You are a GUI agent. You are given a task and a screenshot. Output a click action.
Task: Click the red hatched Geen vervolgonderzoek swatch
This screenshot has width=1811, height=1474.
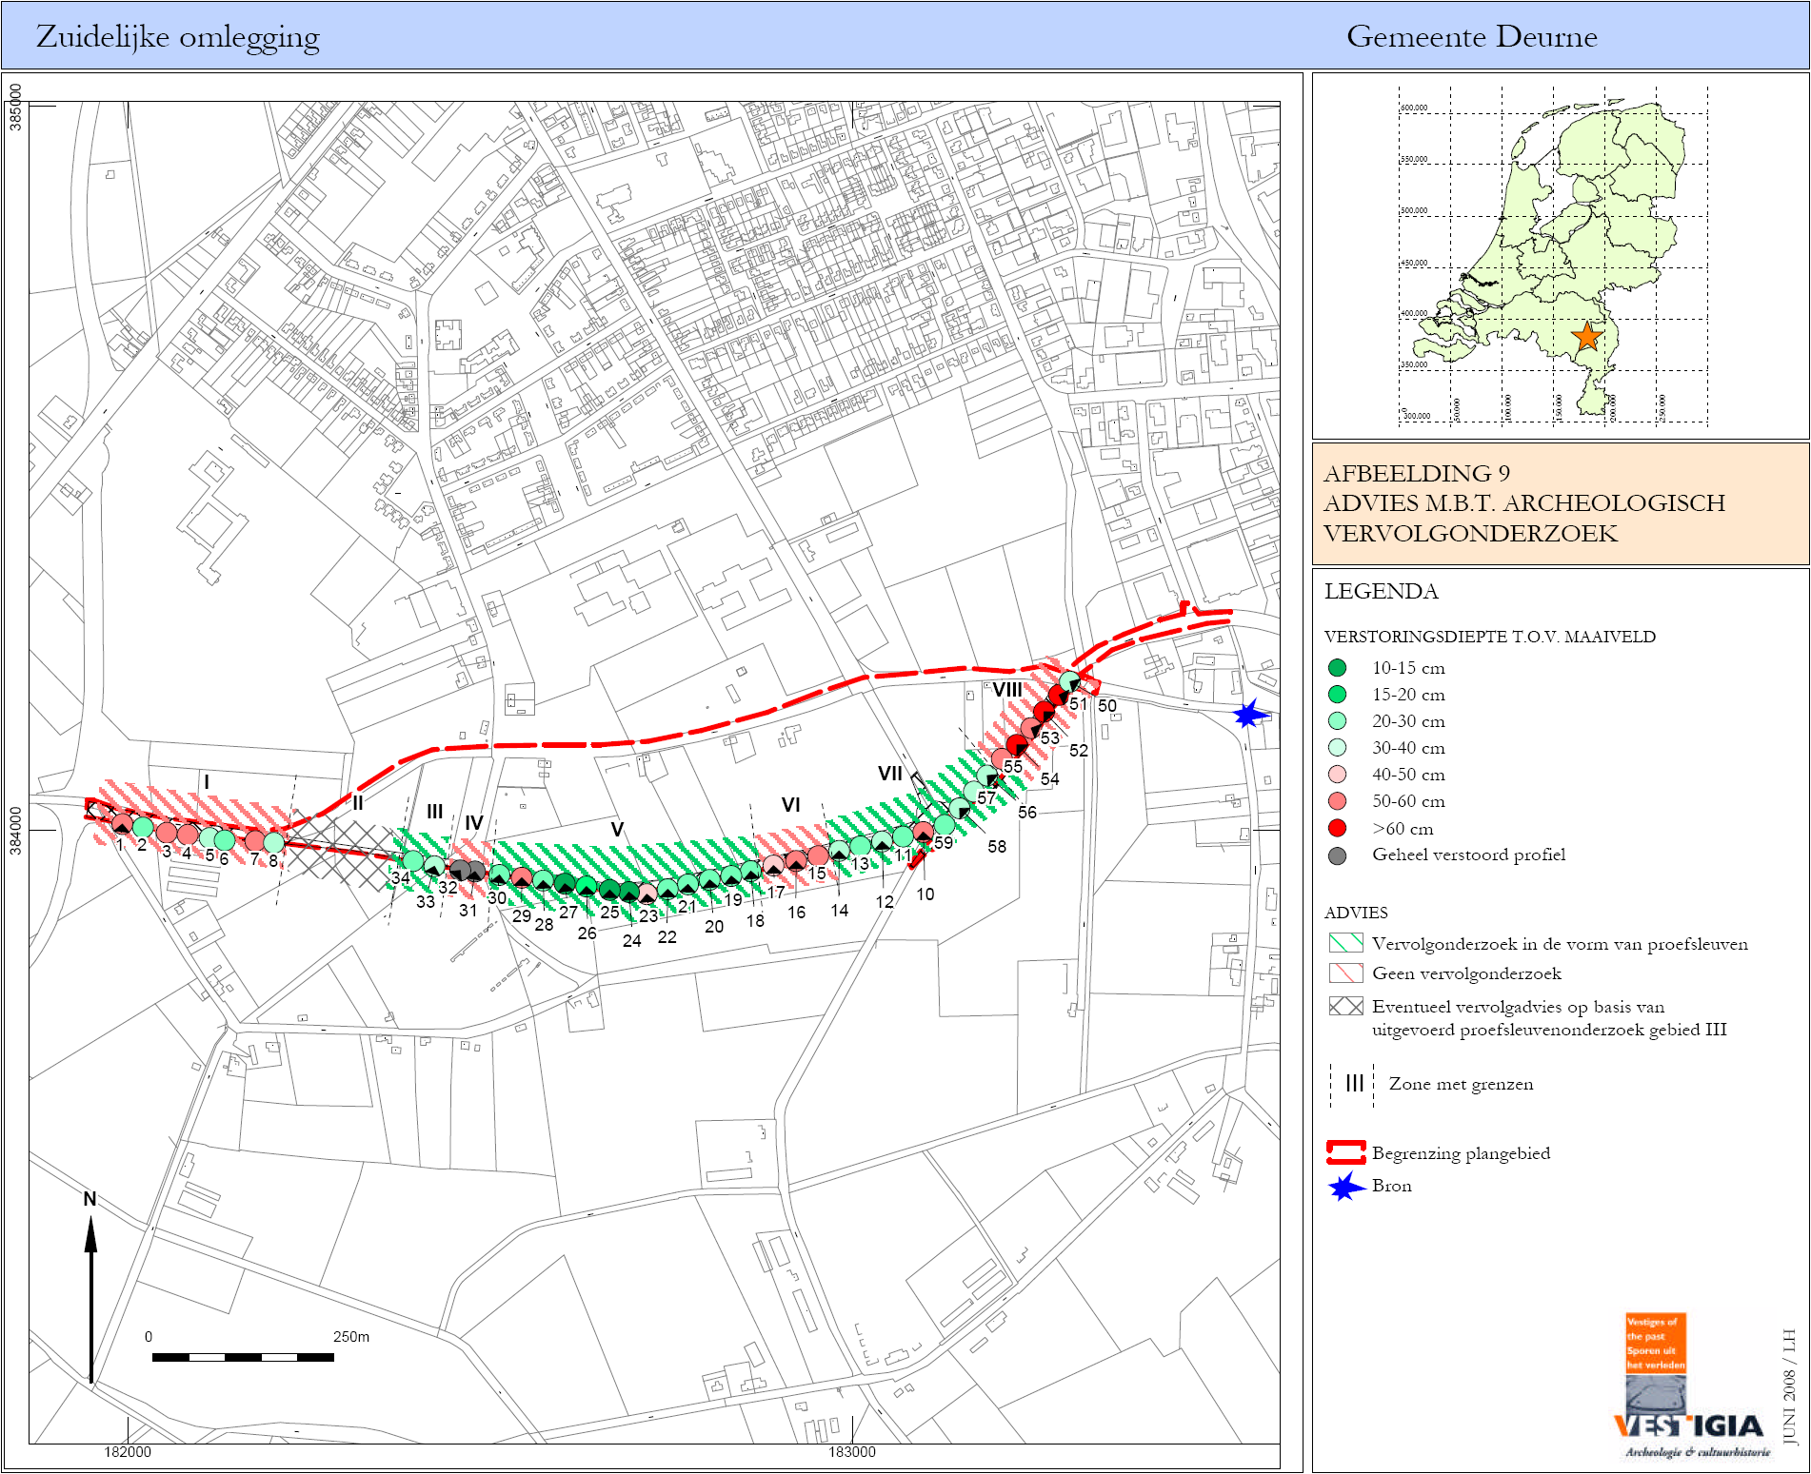pyautogui.click(x=1346, y=973)
